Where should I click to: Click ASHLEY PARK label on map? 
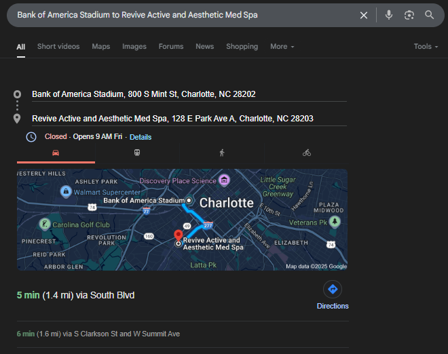96,182
